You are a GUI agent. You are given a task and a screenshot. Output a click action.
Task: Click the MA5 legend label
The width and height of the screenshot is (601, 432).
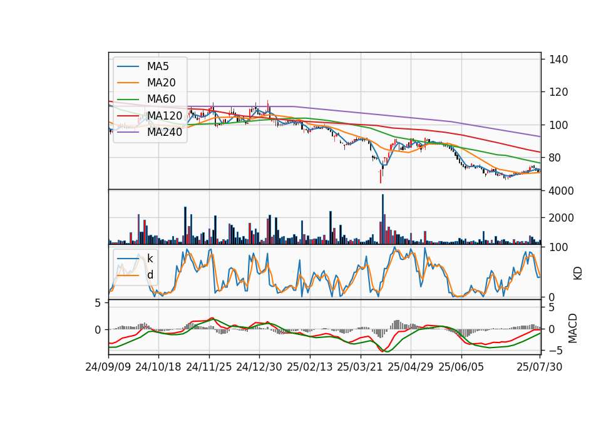coord(158,66)
